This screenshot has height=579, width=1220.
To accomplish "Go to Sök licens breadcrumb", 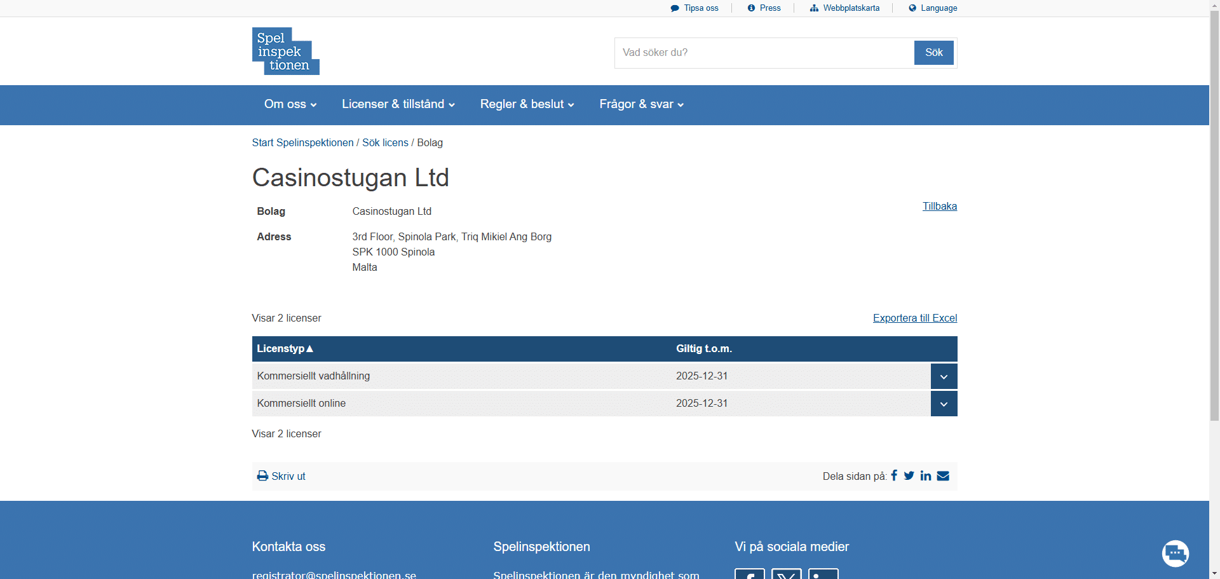I will (385, 143).
